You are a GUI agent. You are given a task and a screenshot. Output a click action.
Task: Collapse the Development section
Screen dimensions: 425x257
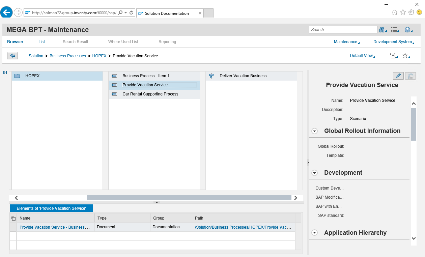coord(315,173)
